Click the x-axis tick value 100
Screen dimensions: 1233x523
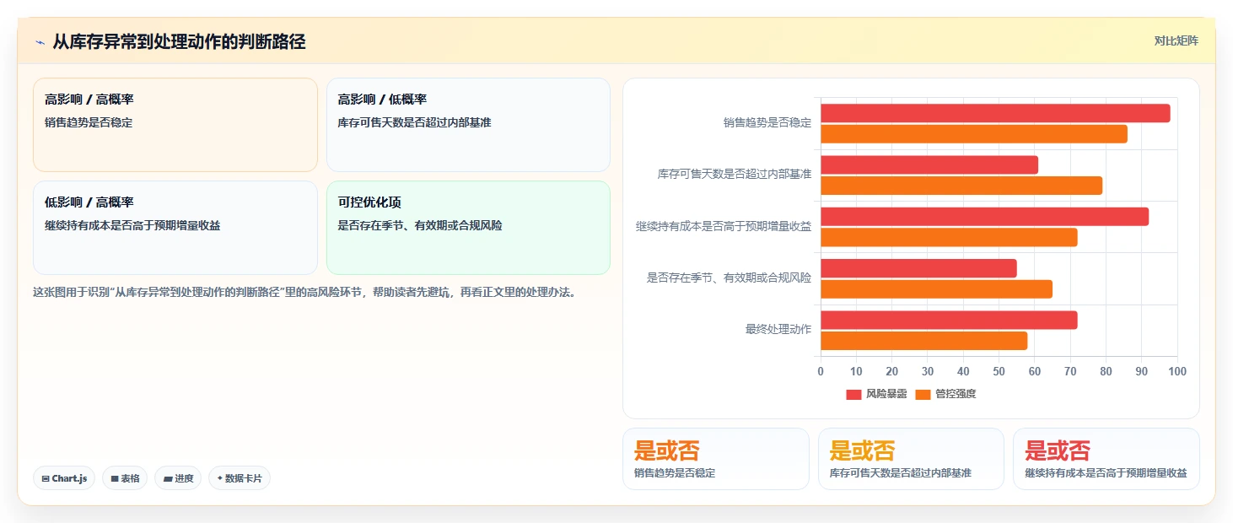point(1177,371)
